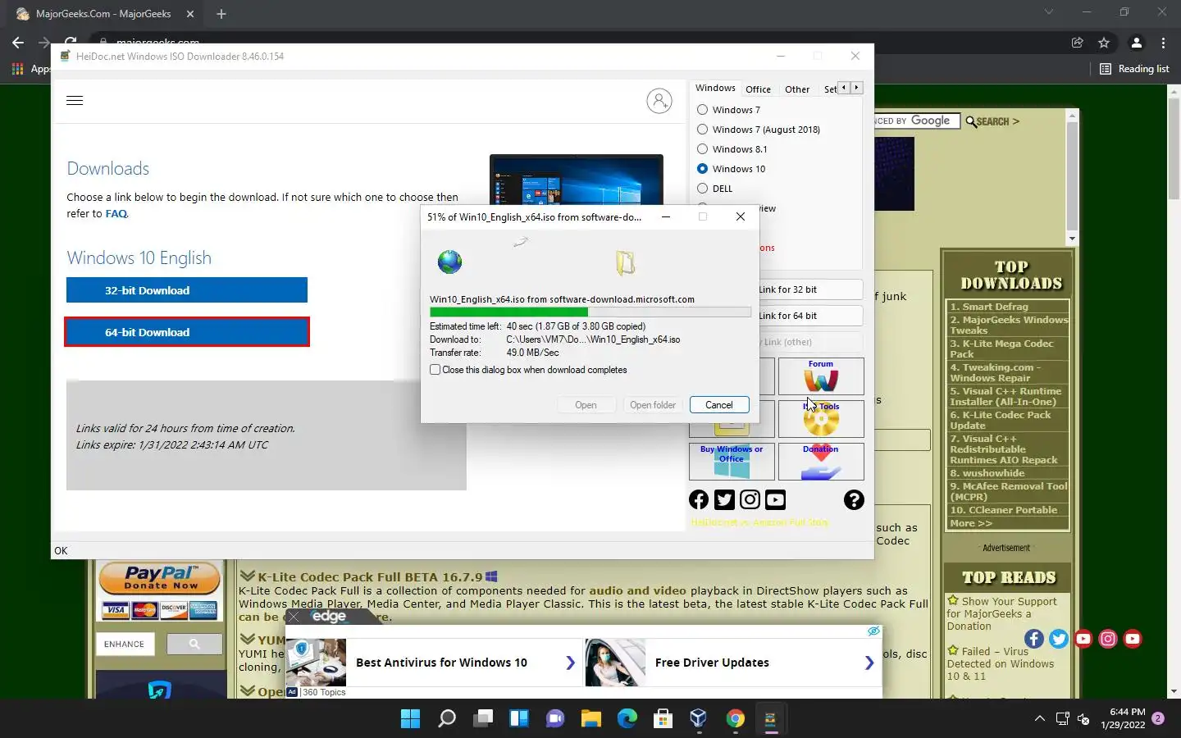The image size is (1181, 738).
Task: Click the user account icon in HeiDoc
Action: (x=659, y=100)
